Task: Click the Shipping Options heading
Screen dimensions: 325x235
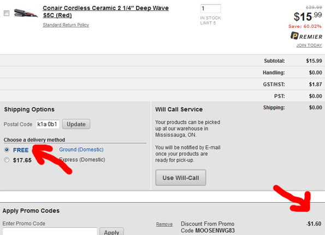Action: click(x=29, y=109)
